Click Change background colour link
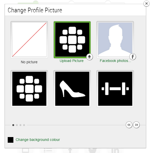 coord(38,140)
